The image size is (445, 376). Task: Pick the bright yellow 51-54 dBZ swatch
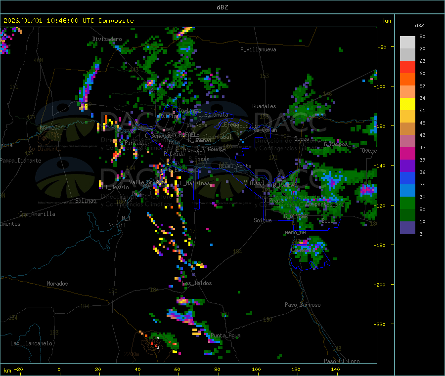[407, 104]
